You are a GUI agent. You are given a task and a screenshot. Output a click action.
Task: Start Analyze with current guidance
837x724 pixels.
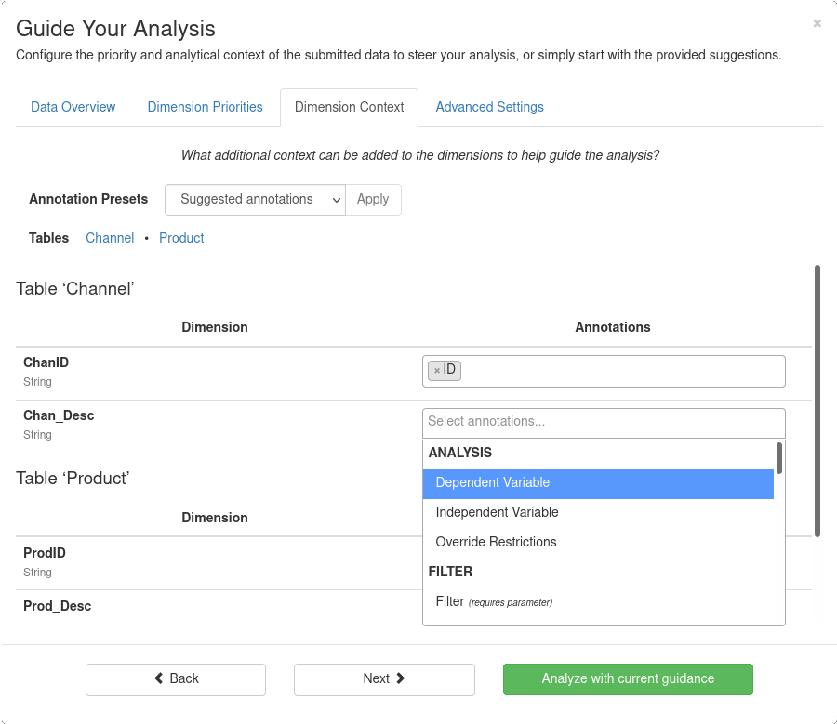tap(628, 679)
